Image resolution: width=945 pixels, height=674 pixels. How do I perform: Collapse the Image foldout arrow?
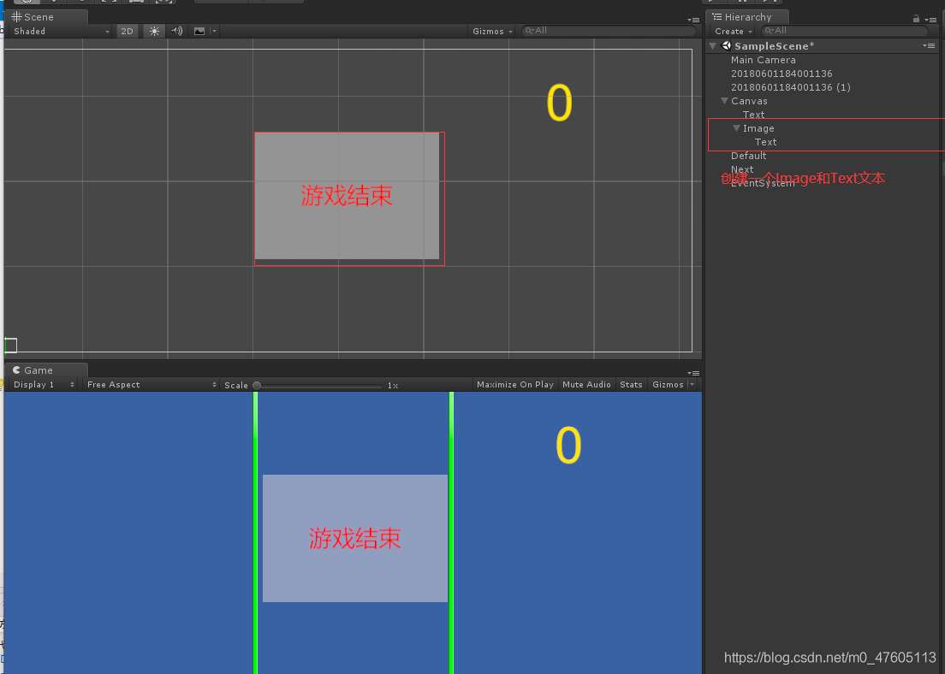click(736, 128)
